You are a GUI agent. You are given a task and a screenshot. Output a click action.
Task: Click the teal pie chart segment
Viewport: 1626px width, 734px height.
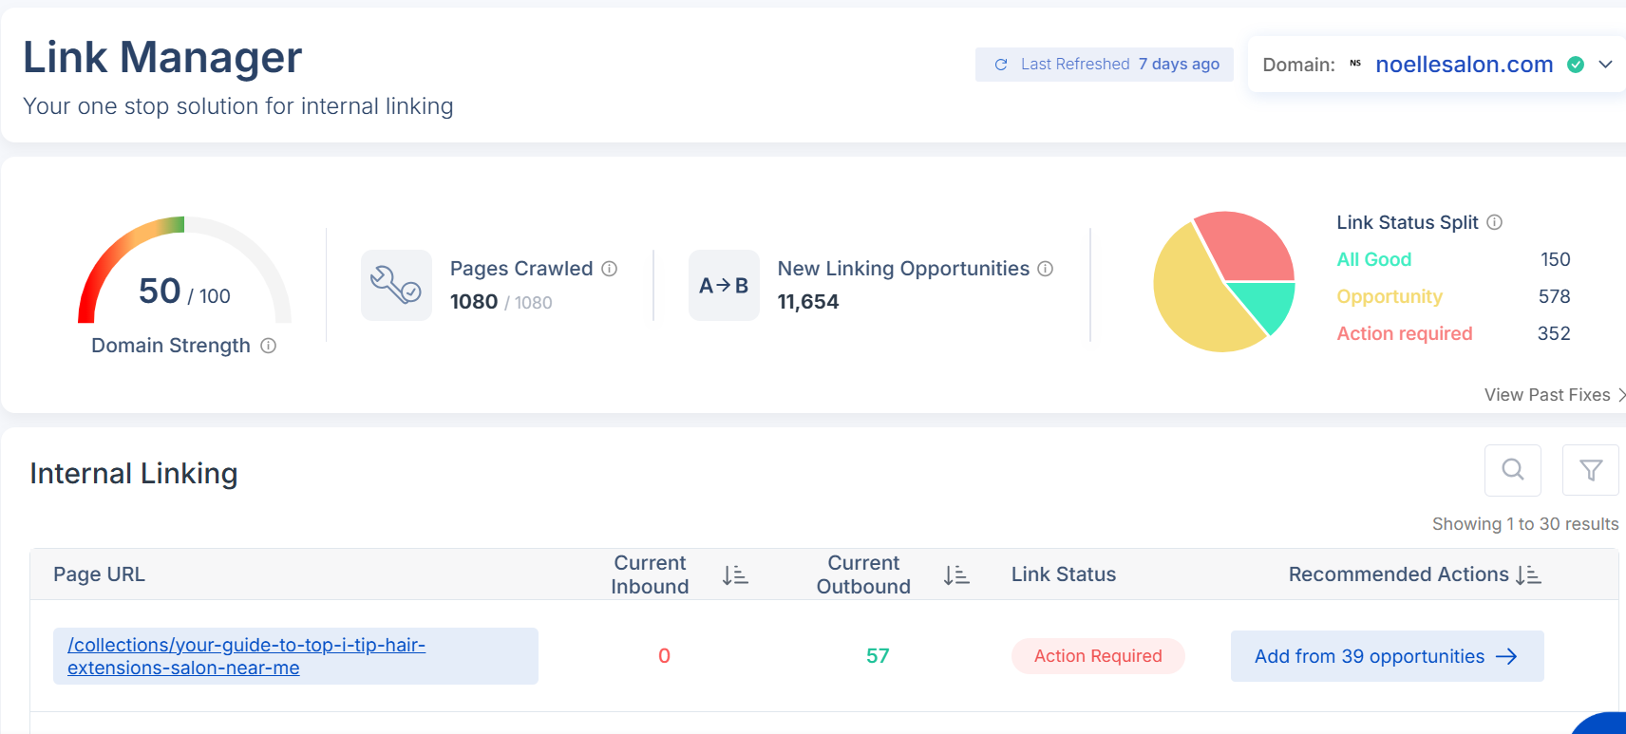point(1267,302)
